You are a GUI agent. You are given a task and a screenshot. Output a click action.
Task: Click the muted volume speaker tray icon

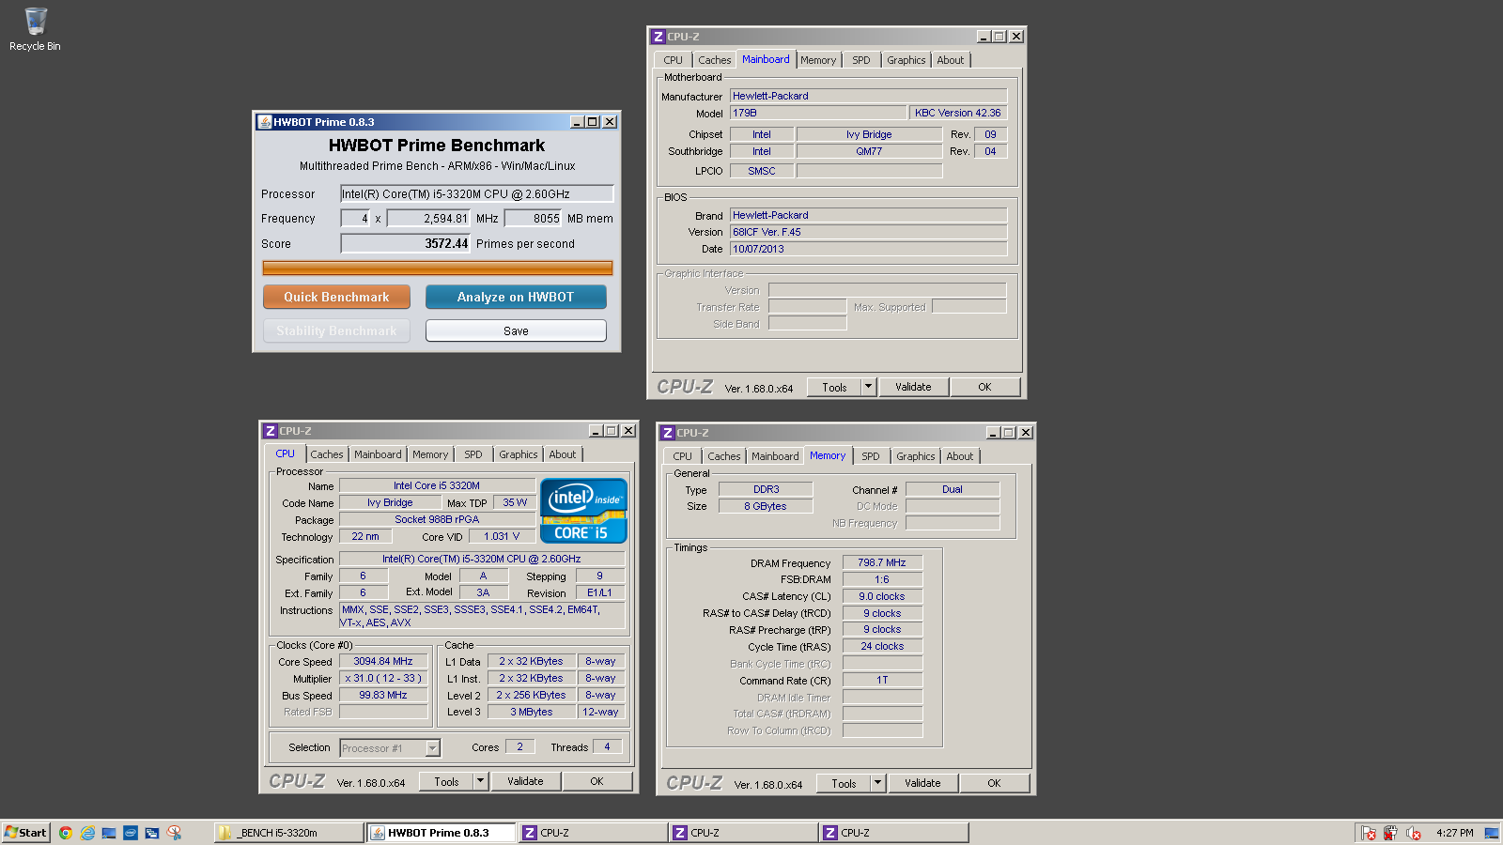click(x=1413, y=833)
